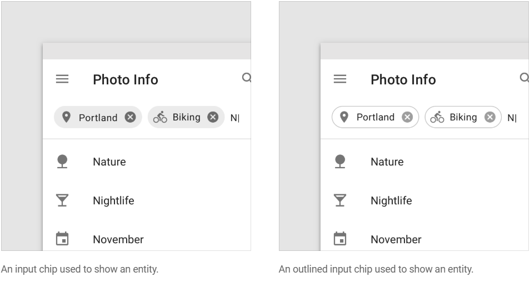Click calendar icon beside November in left panel
Viewport: 530px width, 282px height.
coord(62,239)
